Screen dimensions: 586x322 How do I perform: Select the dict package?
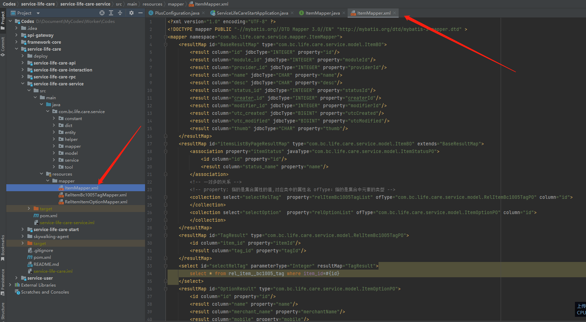[68, 125]
